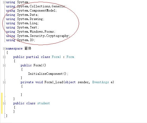Collapse the using directives block
The image size is (147, 123).
click(x=4, y=2)
